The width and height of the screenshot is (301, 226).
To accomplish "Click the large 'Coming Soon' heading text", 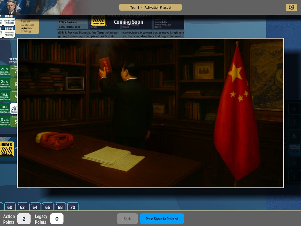I will [128, 22].
